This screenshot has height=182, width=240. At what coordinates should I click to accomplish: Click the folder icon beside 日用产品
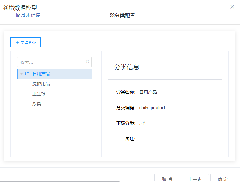[27, 74]
